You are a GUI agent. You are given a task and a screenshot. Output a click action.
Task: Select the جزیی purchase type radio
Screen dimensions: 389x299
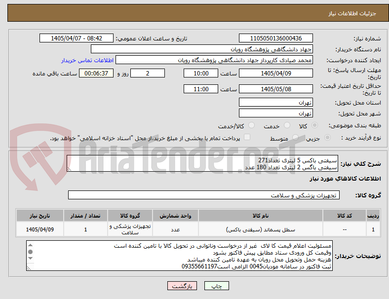[x=327, y=138]
